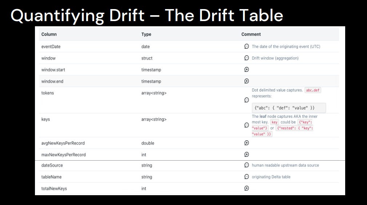Click the abc.def inline code tag
The image size is (367, 205).
[313, 90]
